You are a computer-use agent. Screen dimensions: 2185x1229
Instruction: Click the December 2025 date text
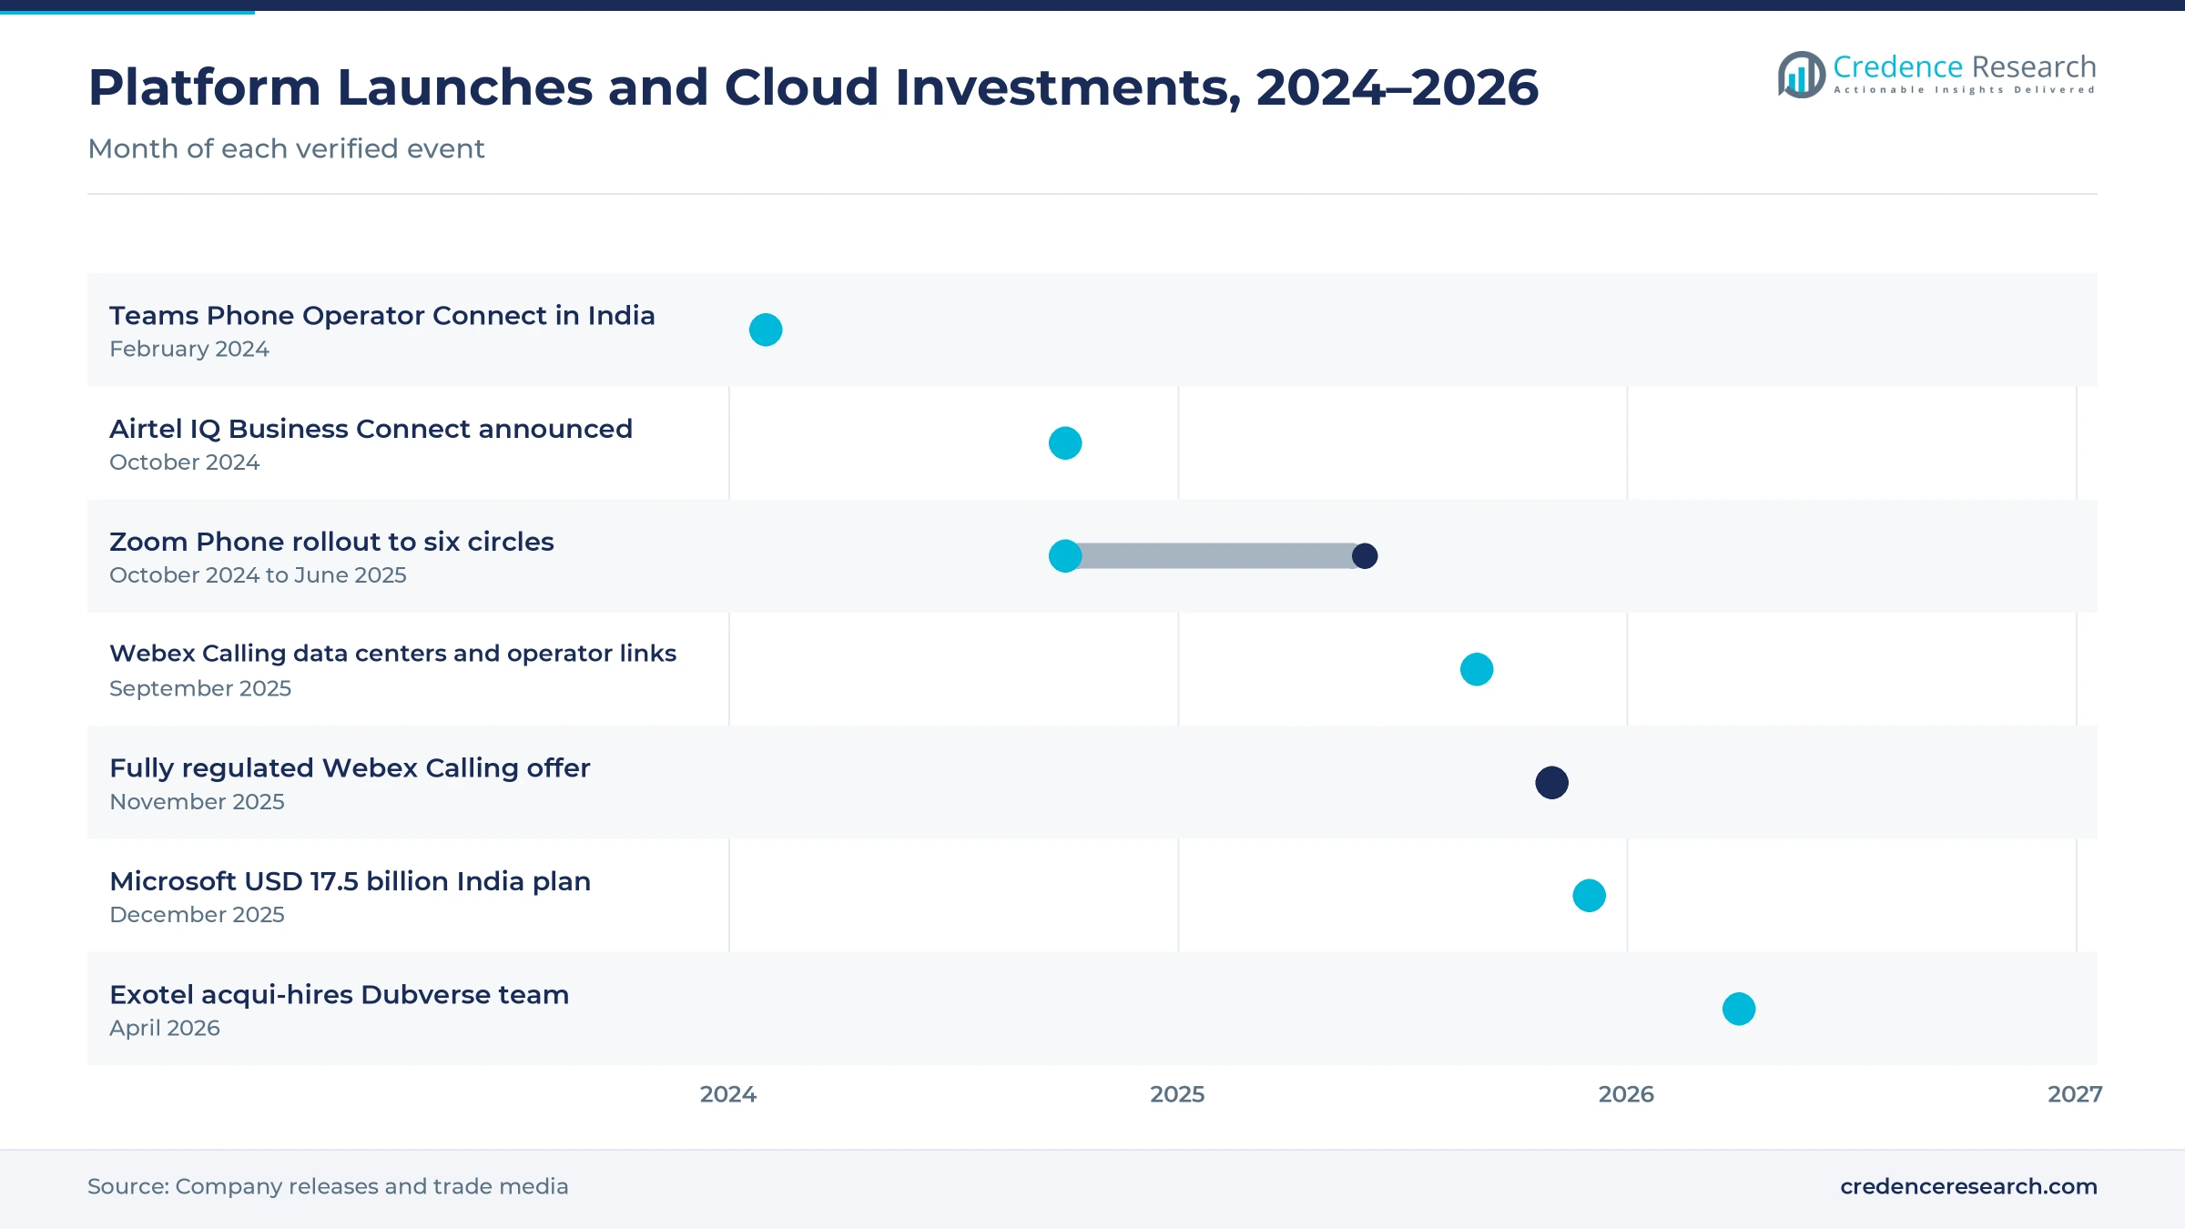[x=197, y=915]
